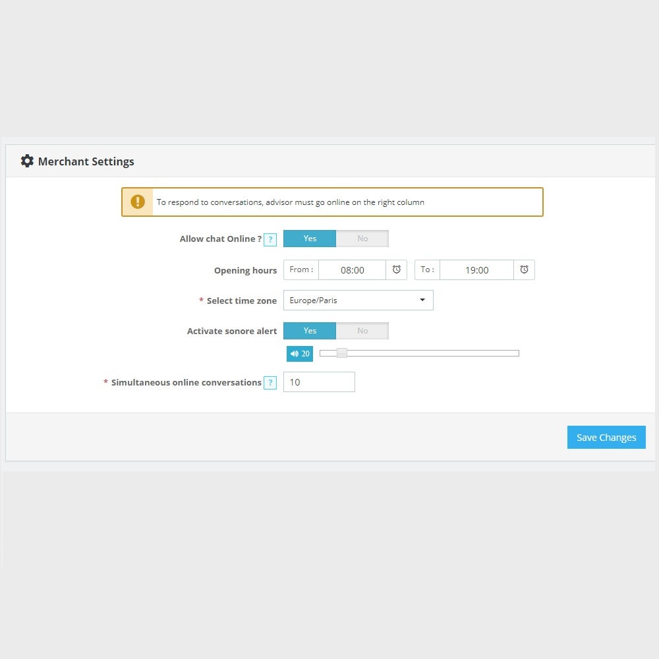This screenshot has height=659, width=659.
Task: Focus the To time field showing 19:00
Action: (x=476, y=270)
